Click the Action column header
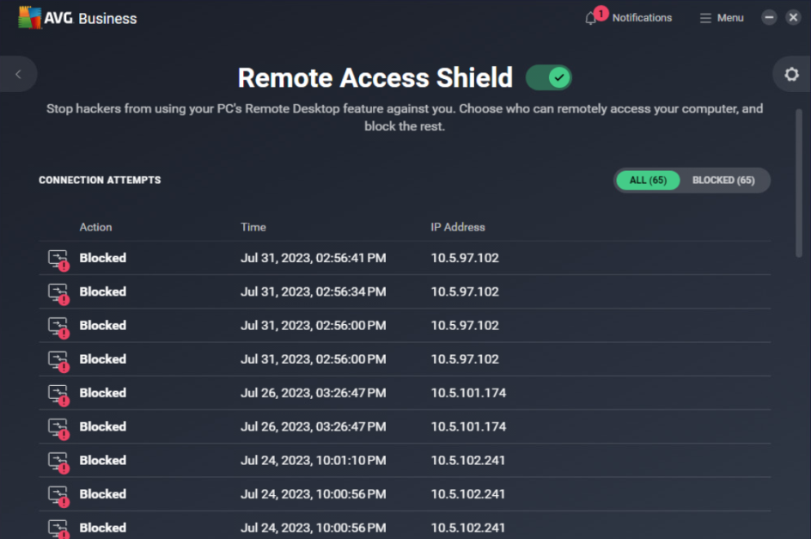This screenshot has height=539, width=811. click(x=95, y=227)
